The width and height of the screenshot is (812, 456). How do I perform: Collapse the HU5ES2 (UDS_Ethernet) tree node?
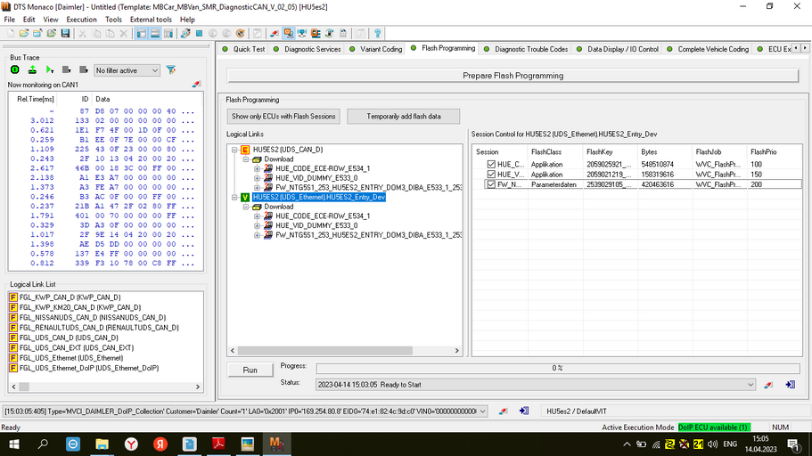[x=234, y=197]
